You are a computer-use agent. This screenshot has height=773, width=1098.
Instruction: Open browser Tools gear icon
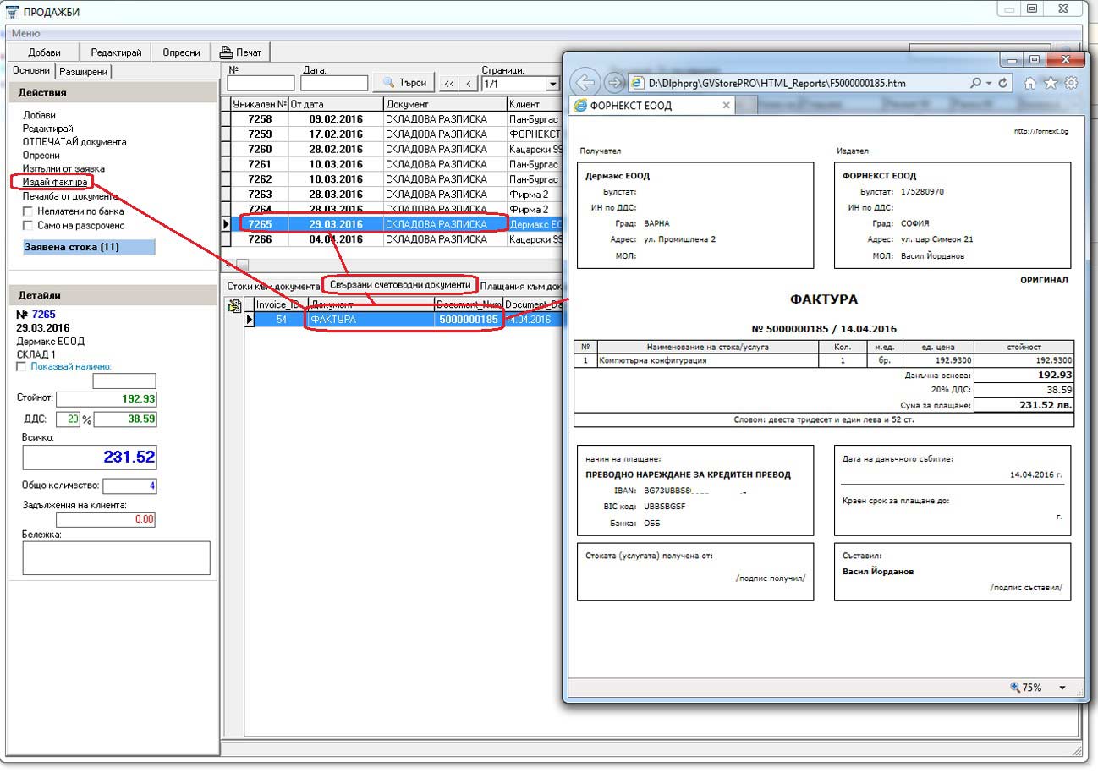click(1071, 83)
